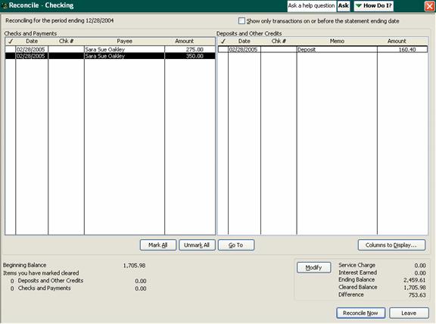Open Columns to Display options

pyautogui.click(x=391, y=245)
